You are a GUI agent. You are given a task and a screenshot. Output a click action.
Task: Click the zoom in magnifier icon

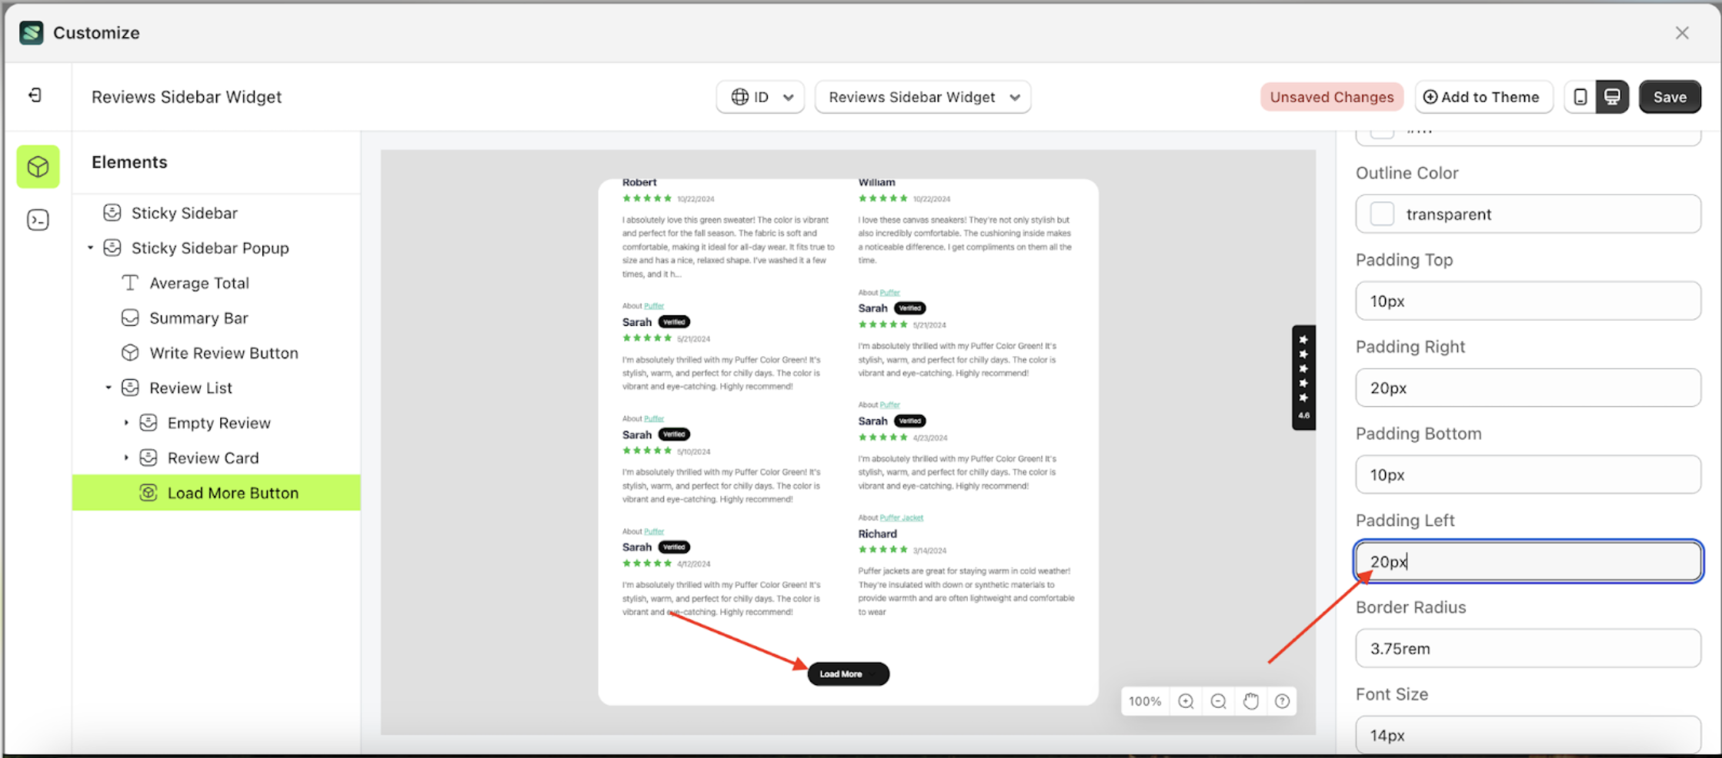click(1185, 700)
